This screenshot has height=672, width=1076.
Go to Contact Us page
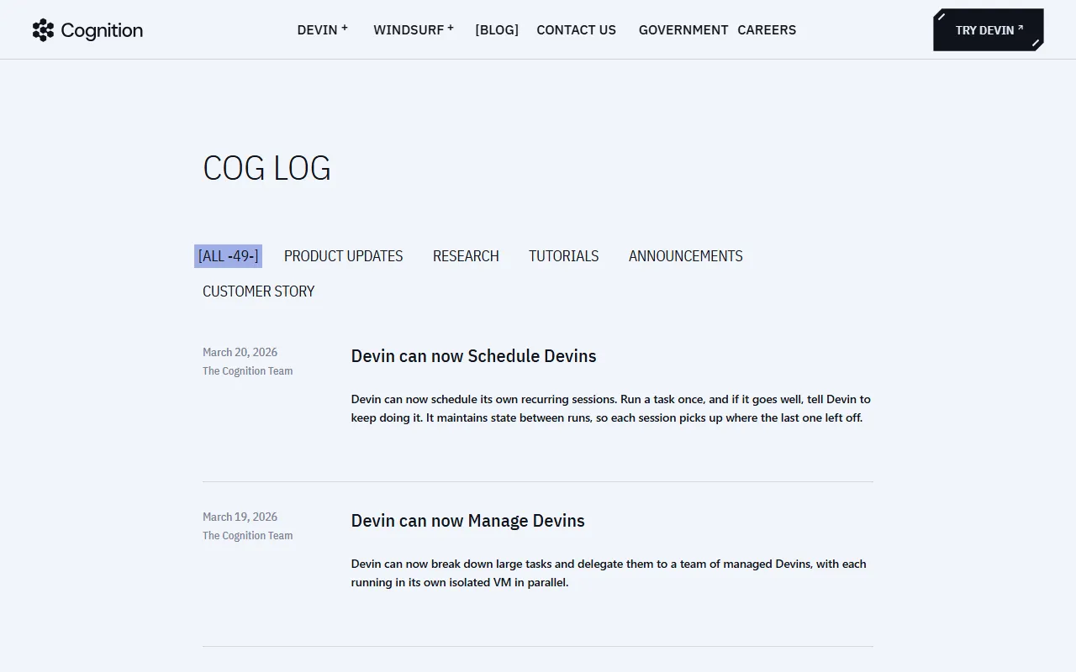point(576,30)
